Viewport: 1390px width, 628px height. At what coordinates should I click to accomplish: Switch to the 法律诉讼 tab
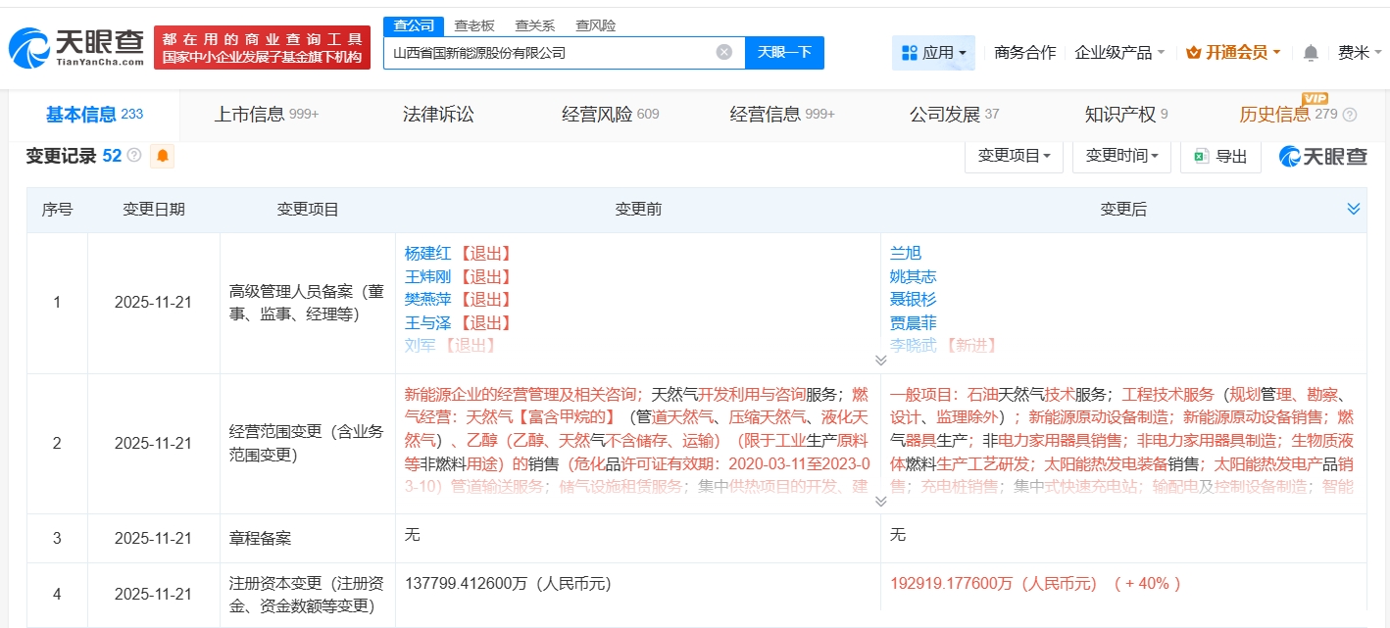pos(437,113)
